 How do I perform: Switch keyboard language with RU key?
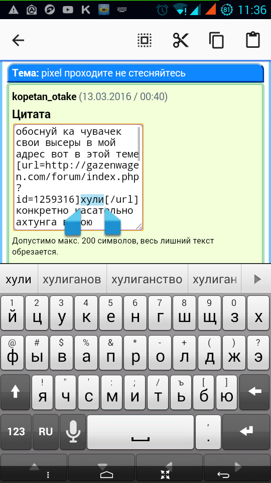click(46, 432)
